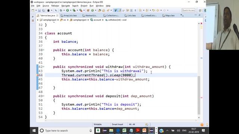Switch to the Collection.c... tab
239x134 pixels.
[x=111, y=16]
